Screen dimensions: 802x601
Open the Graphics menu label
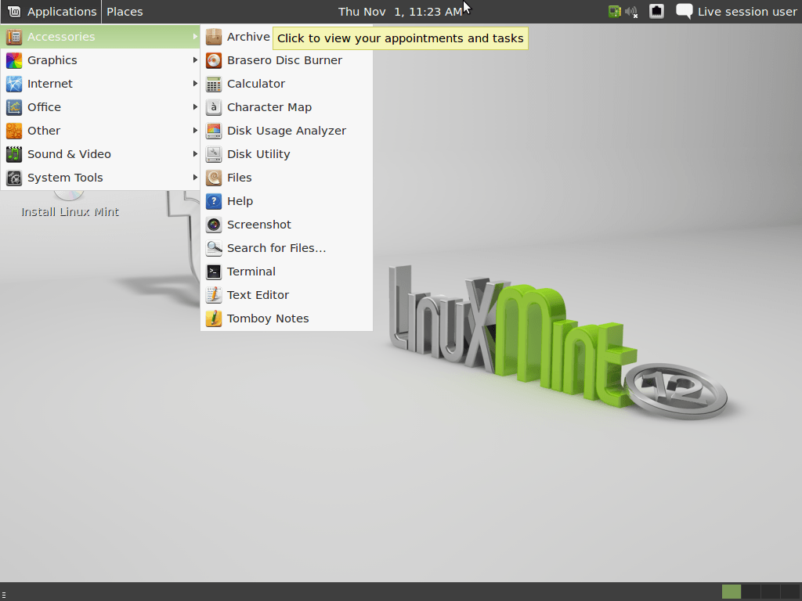point(52,60)
